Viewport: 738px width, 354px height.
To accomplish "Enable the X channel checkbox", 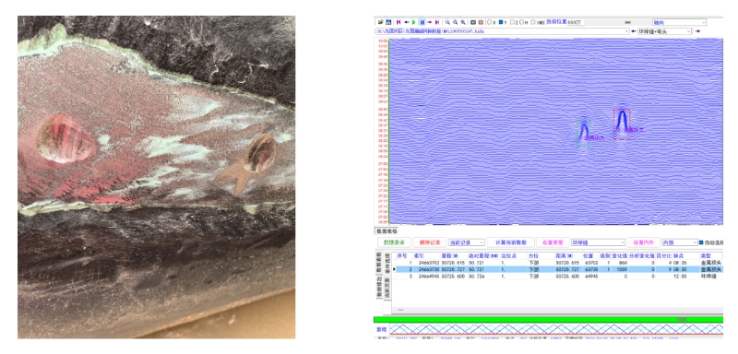I will point(489,22).
